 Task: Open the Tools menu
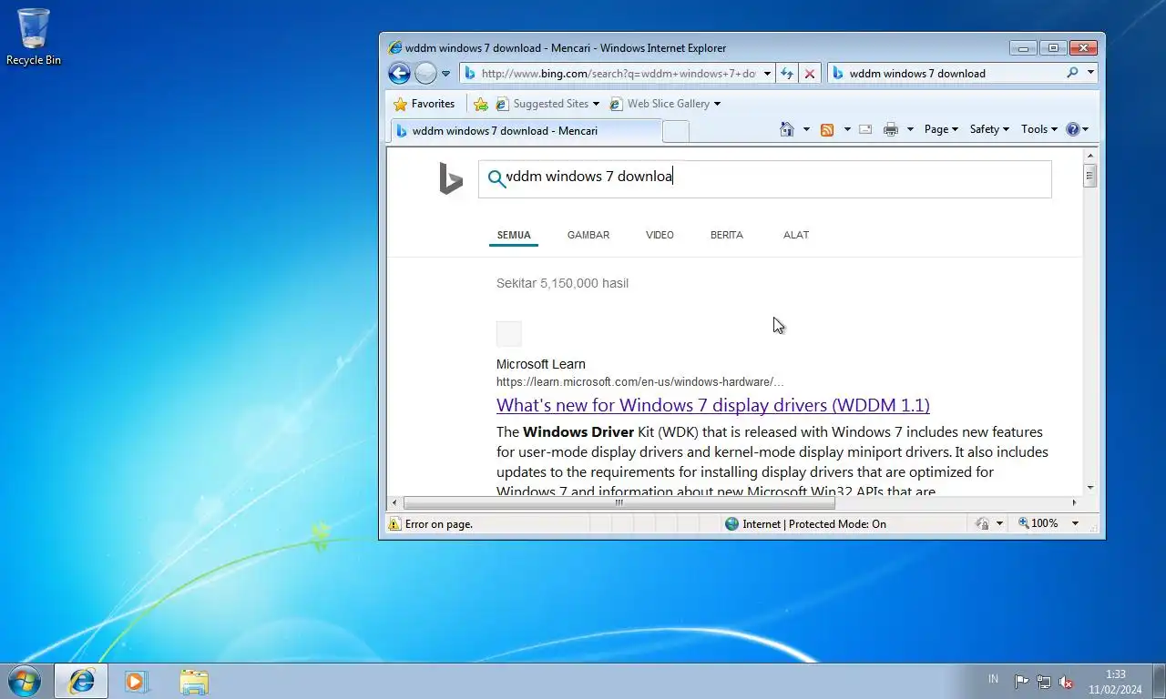(x=1039, y=129)
